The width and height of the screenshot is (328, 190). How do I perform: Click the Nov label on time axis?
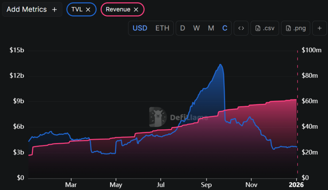pyautogui.click(x=251, y=185)
